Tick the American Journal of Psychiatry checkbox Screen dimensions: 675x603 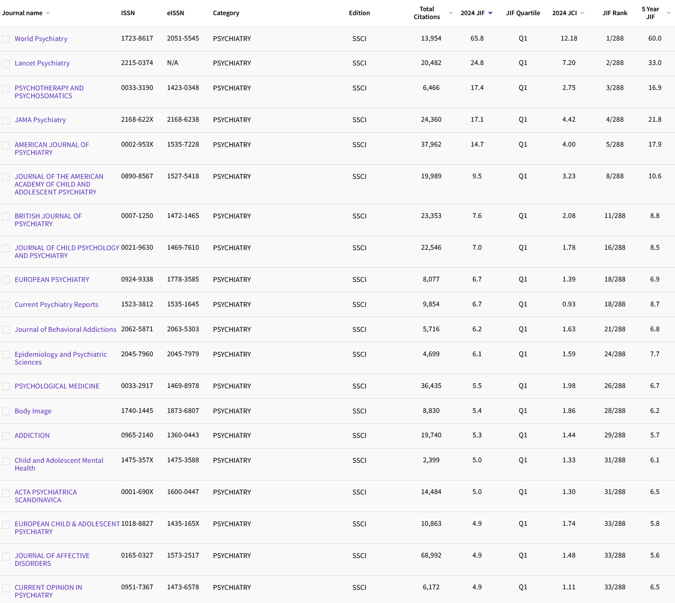coord(6,145)
